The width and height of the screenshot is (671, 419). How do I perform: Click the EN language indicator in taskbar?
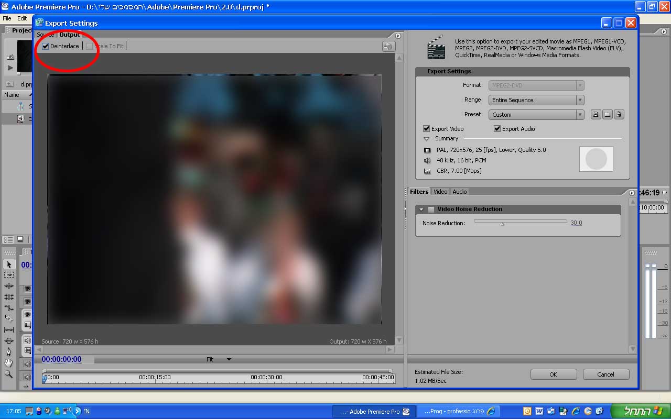pos(86,411)
